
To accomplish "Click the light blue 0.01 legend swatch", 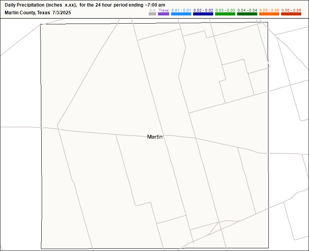I will [181, 14].
